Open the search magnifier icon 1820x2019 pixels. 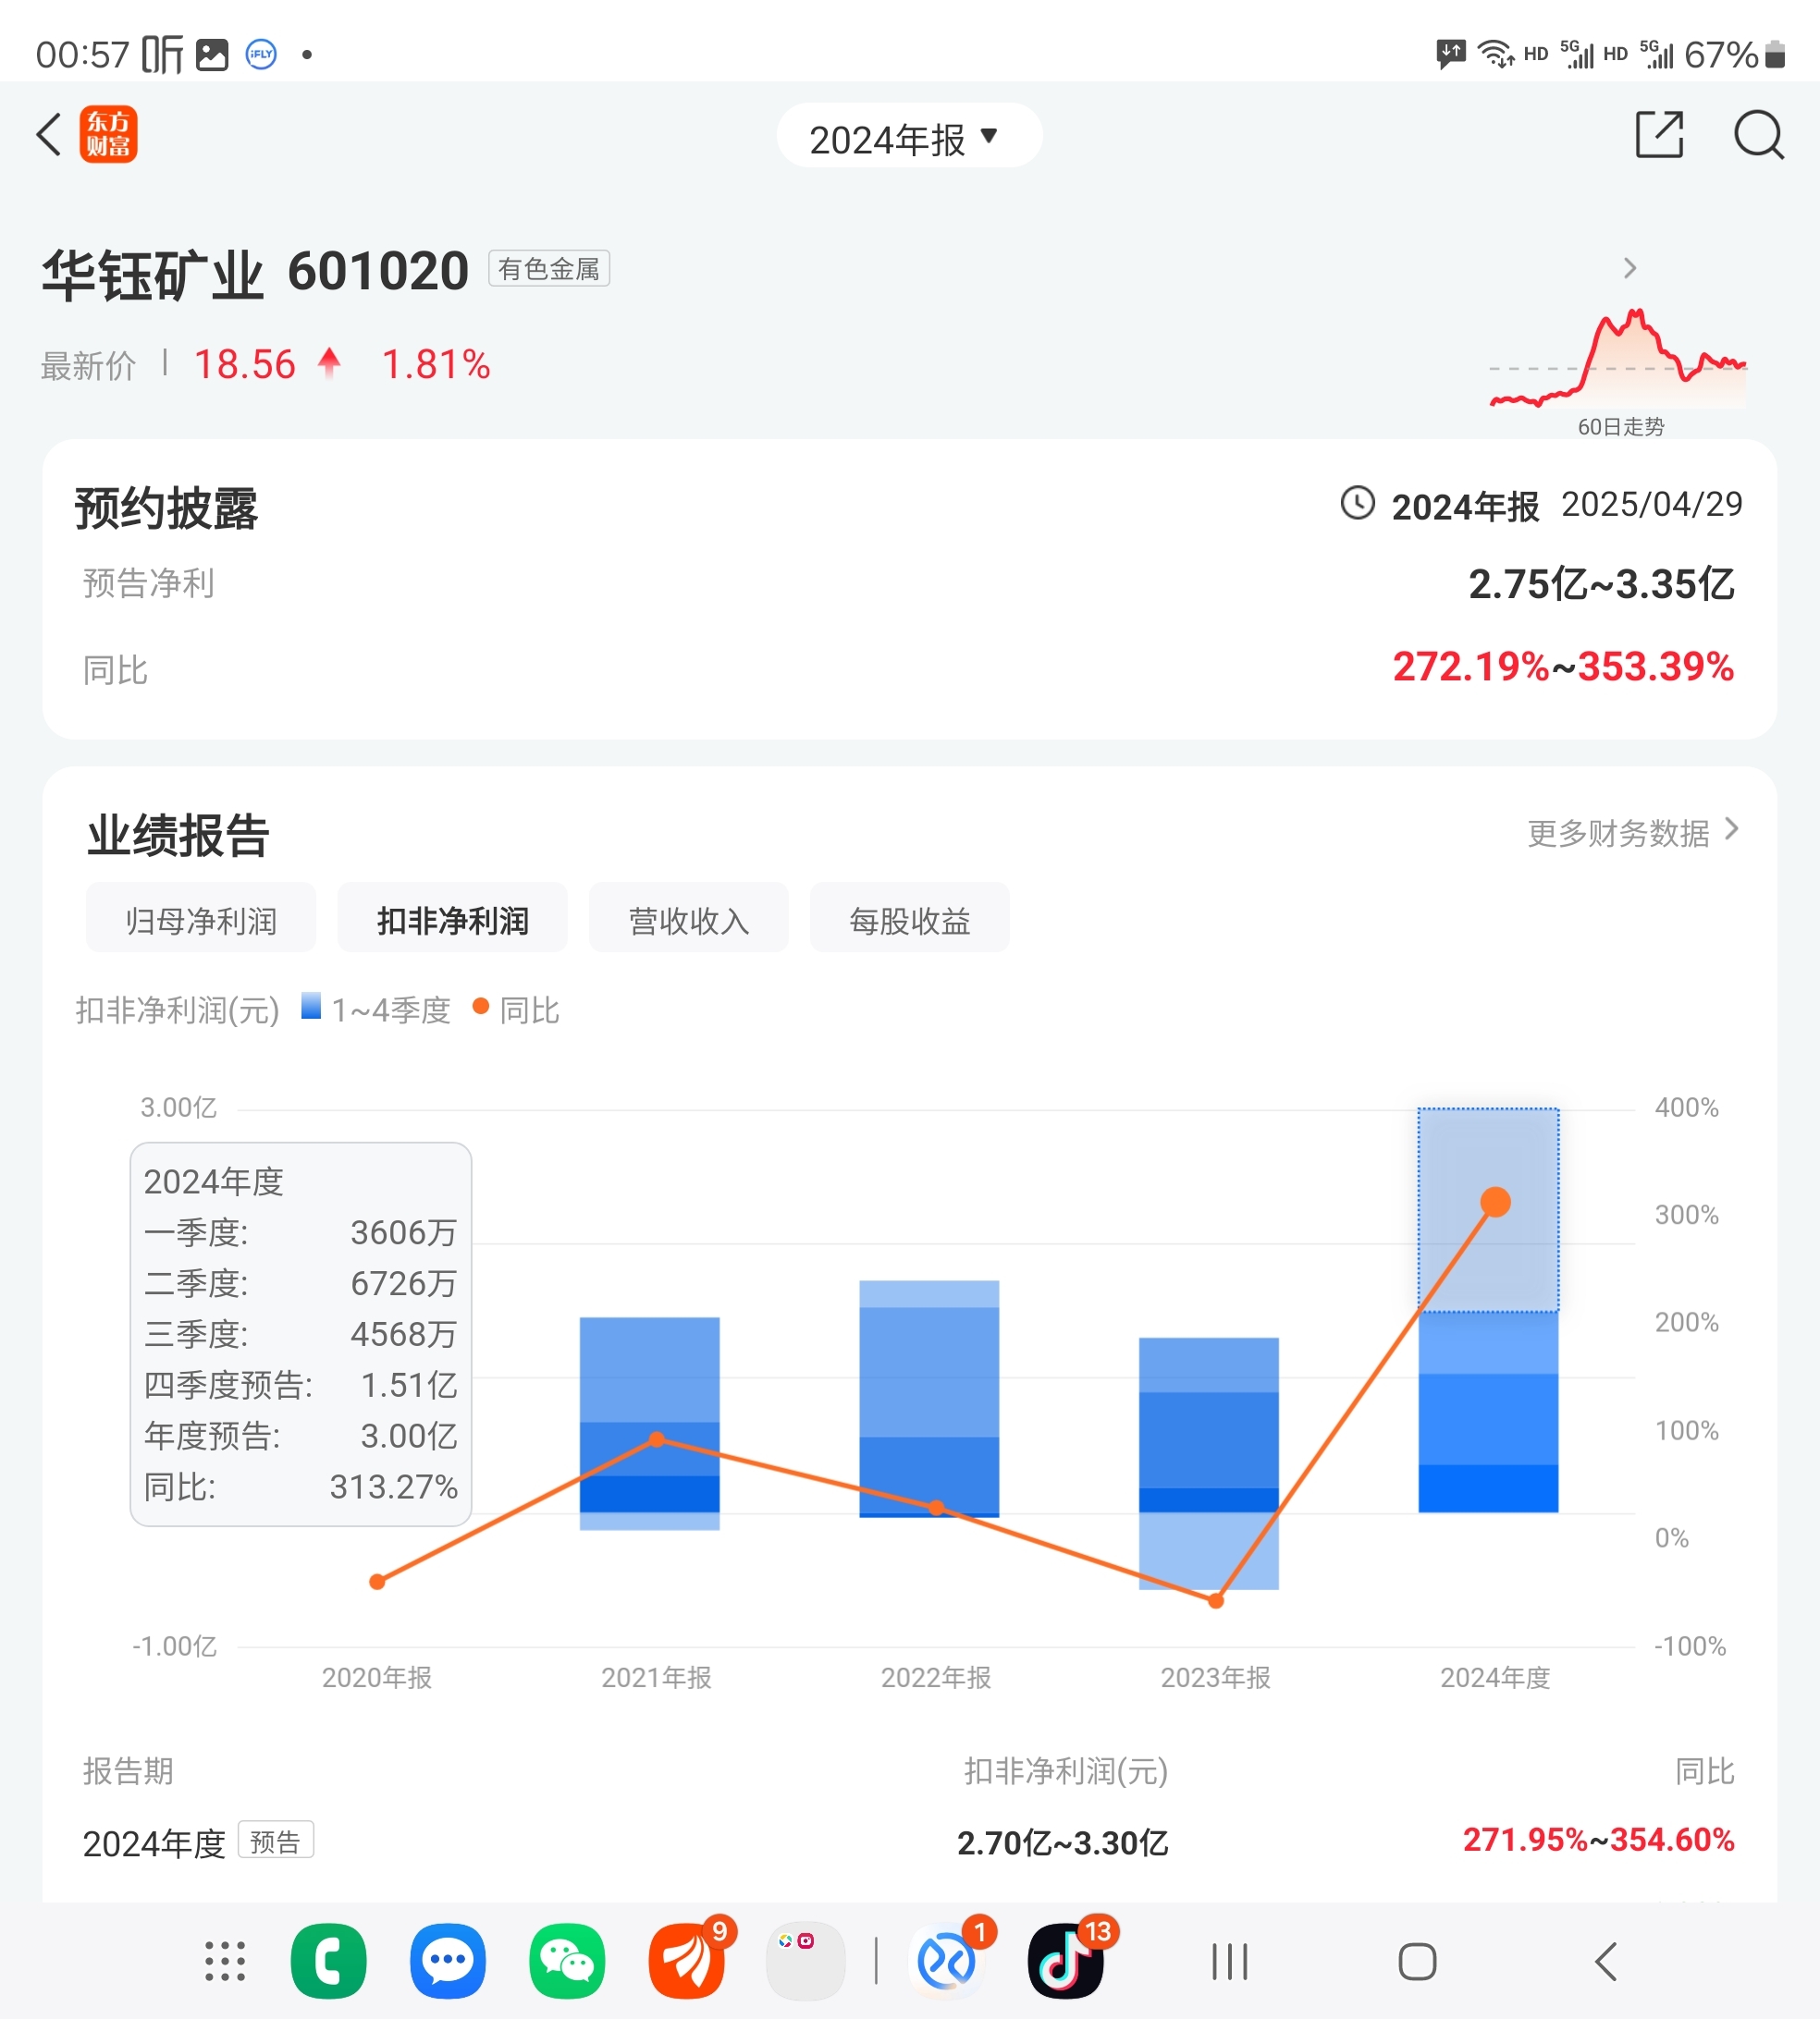coord(1758,134)
